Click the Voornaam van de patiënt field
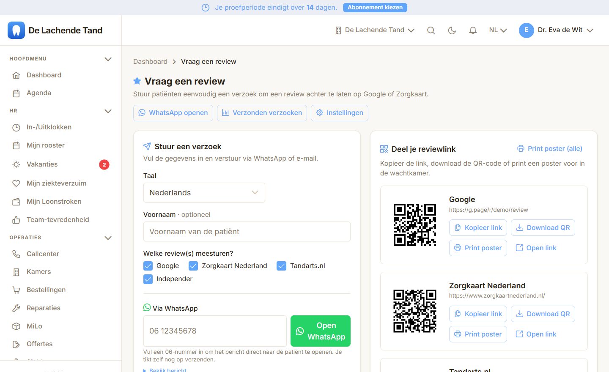 [247, 232]
